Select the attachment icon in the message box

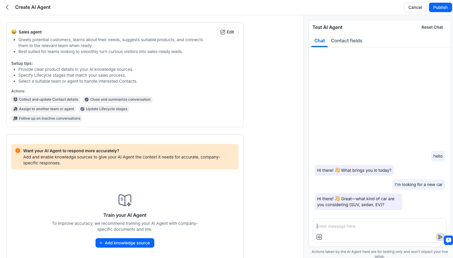point(319,237)
